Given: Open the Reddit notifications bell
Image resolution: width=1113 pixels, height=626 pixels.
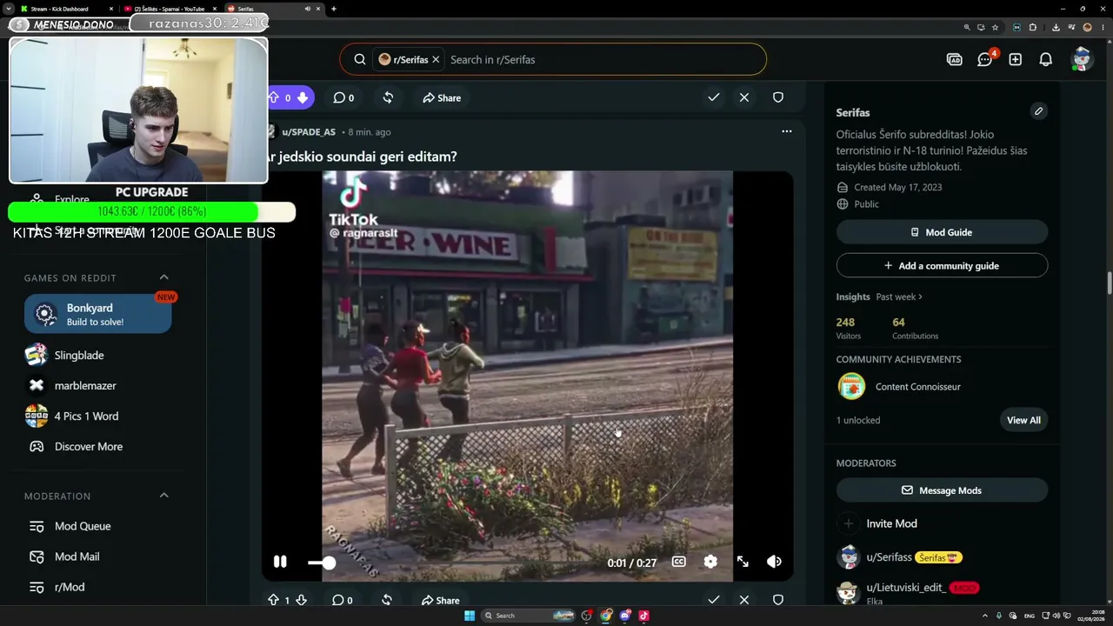Looking at the screenshot, I should [1046, 59].
